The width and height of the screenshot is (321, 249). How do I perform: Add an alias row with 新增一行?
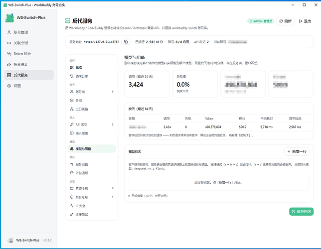[297, 151]
